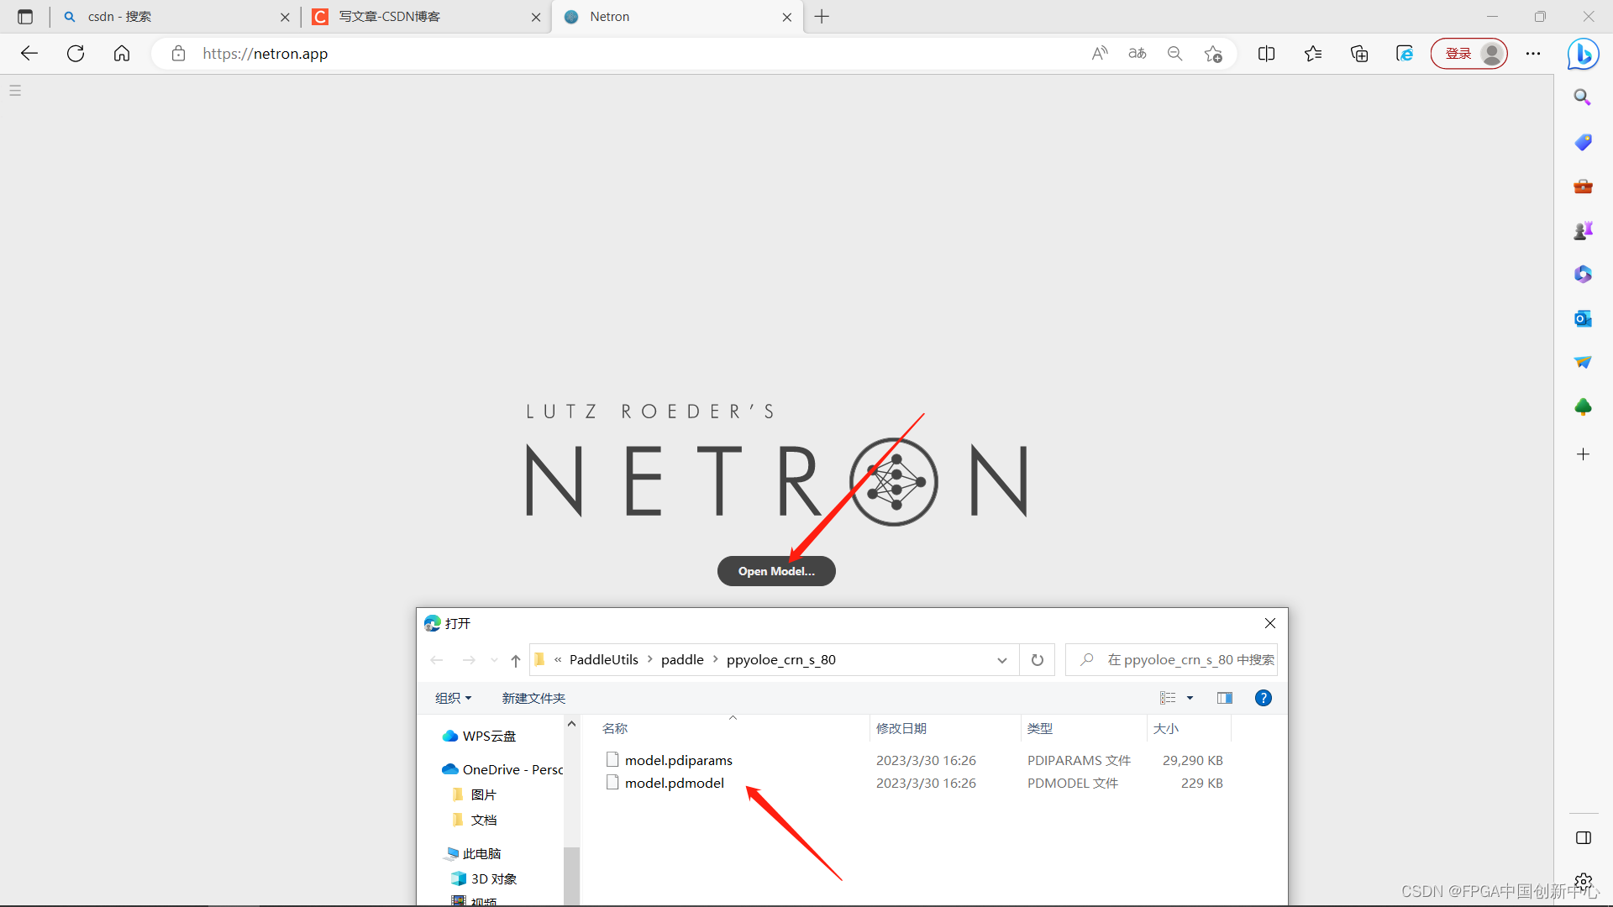Select the model.pdmodel file

click(674, 783)
